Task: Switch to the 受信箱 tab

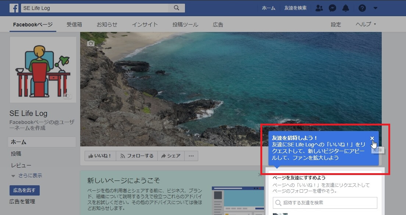Action: coord(74,25)
